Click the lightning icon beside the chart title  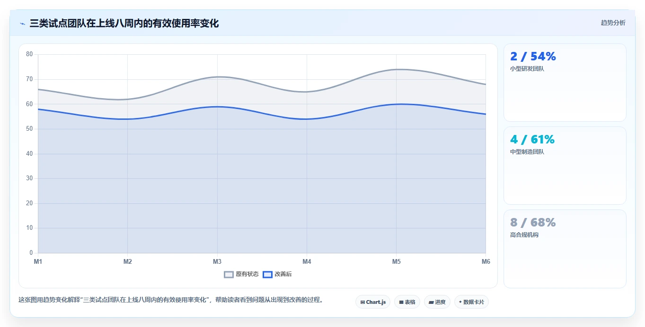pyautogui.click(x=22, y=24)
